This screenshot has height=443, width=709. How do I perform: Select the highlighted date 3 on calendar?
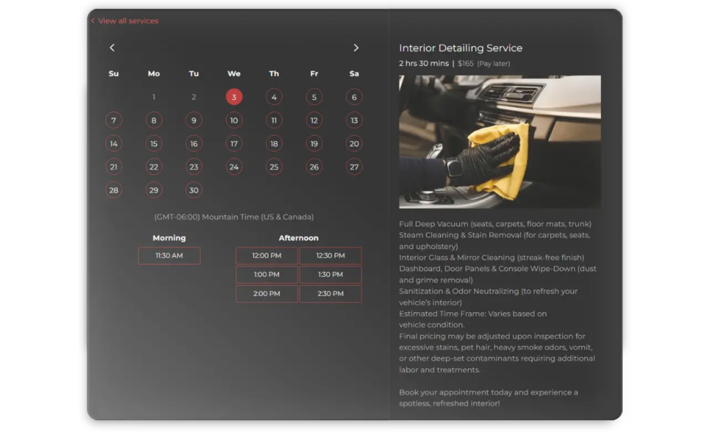tap(234, 97)
